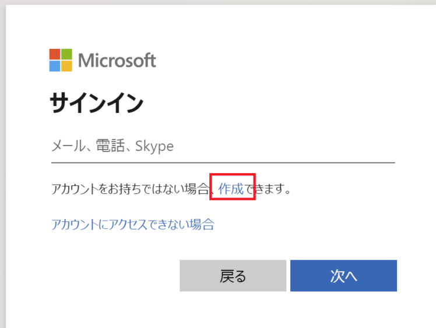Screen dimensions: 436x328
Task: Click the yellow square of Microsoft logo
Action: pos(66,66)
